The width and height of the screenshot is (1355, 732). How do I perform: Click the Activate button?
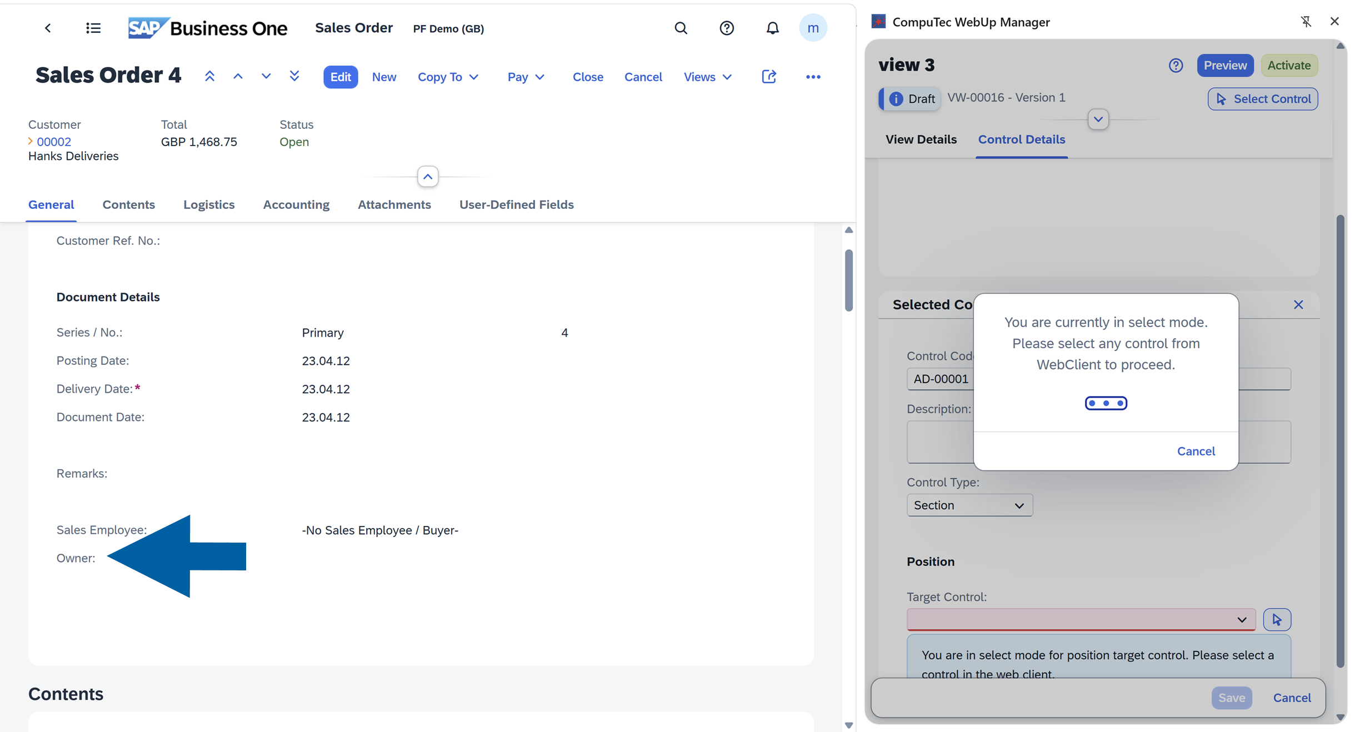click(1289, 66)
